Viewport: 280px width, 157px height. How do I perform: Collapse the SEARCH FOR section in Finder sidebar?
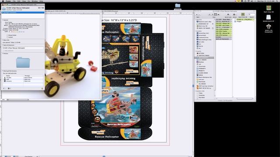(x=196, y=91)
